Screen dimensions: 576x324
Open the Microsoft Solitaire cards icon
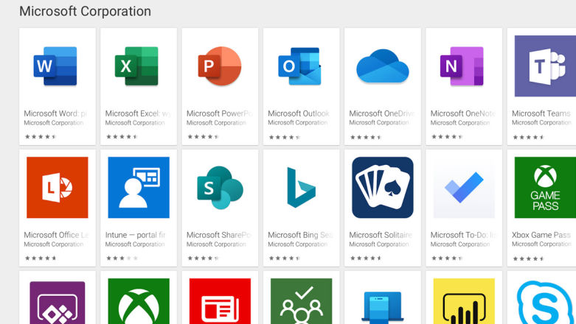point(383,188)
